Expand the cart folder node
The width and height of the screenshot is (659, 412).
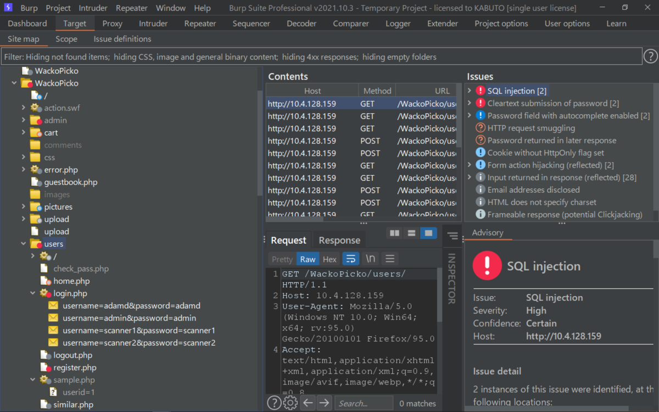click(24, 132)
